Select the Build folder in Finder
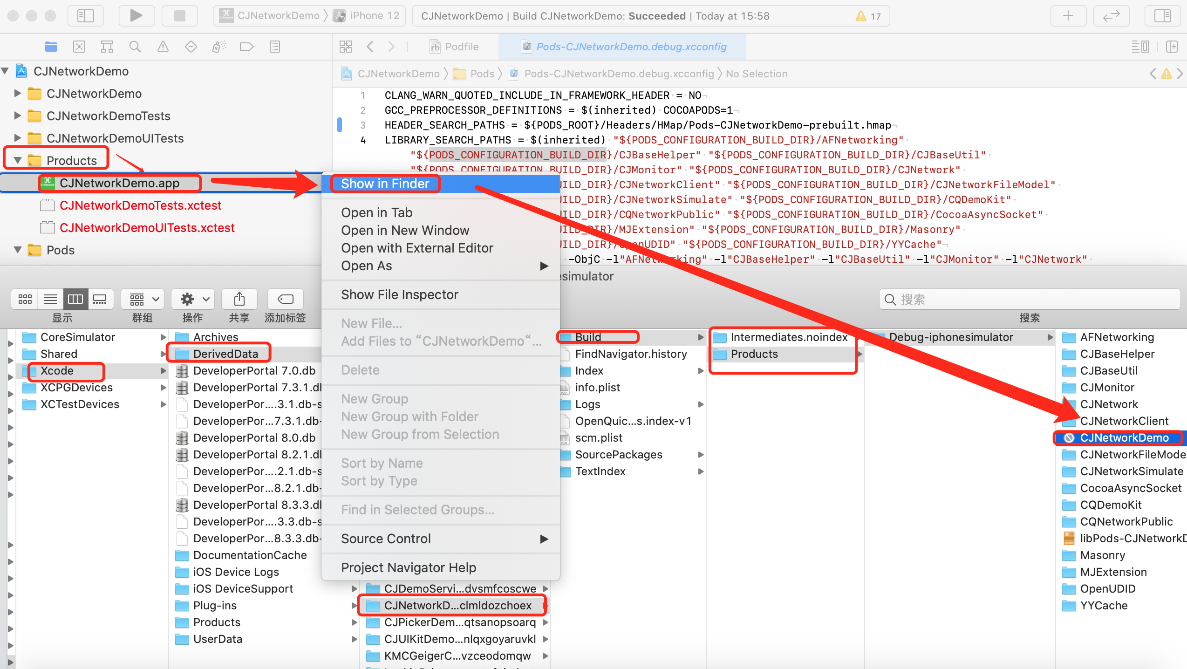The width and height of the screenshot is (1187, 669). 632,337
